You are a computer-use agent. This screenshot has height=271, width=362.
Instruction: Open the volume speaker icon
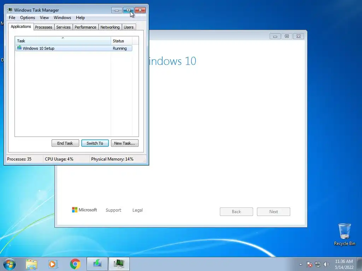pos(326,264)
